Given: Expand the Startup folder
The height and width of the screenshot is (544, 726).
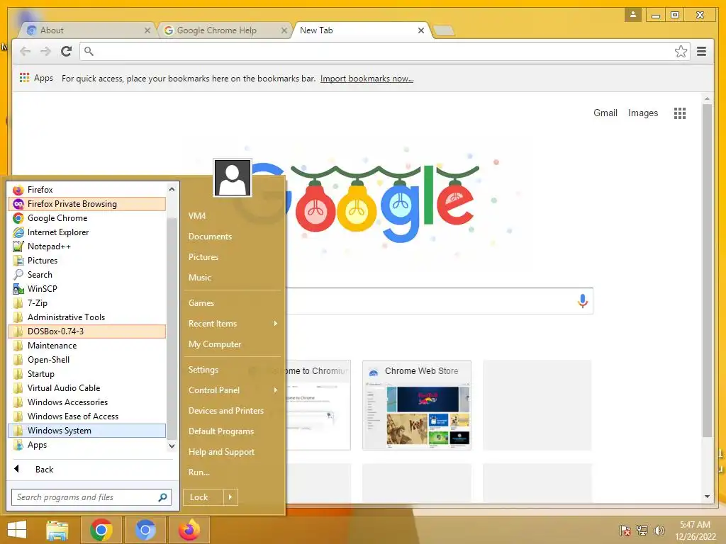Looking at the screenshot, I should click(86, 374).
